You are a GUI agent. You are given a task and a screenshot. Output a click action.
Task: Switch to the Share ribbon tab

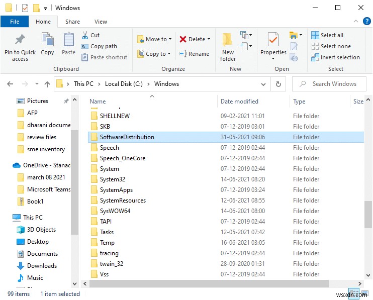(72, 22)
